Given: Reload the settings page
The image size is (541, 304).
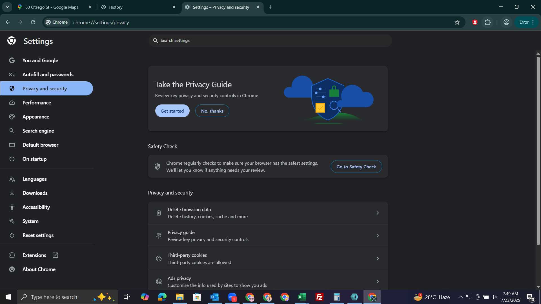Looking at the screenshot, I should [x=33, y=22].
